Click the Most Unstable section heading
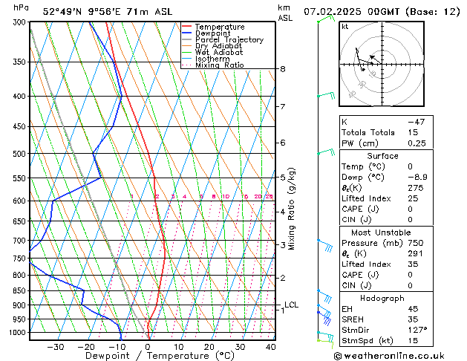 [x=381, y=232]
